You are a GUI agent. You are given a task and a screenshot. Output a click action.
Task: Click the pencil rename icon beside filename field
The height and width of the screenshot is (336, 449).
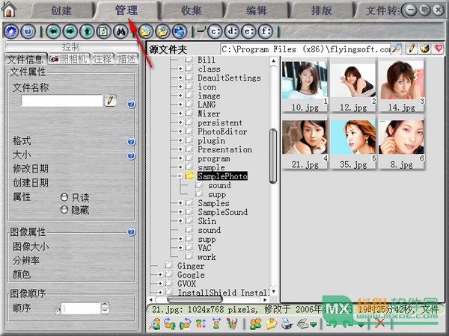pos(111,101)
